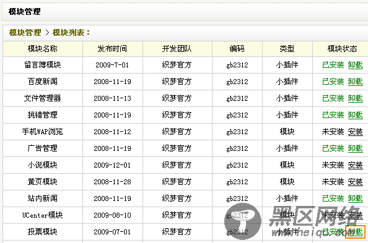The image size is (368, 243).
Task: Click 小插件 type in 挑错管理 row
Action: pos(287,115)
